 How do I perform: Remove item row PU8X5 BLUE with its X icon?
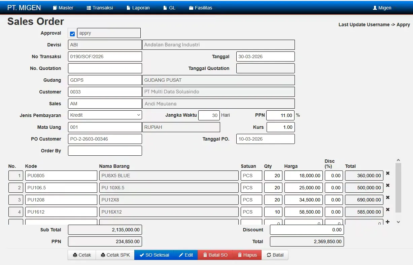pyautogui.click(x=388, y=174)
